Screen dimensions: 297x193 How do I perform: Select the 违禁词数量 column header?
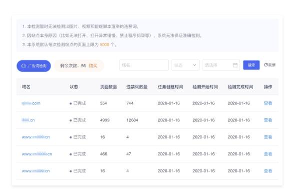point(137,87)
